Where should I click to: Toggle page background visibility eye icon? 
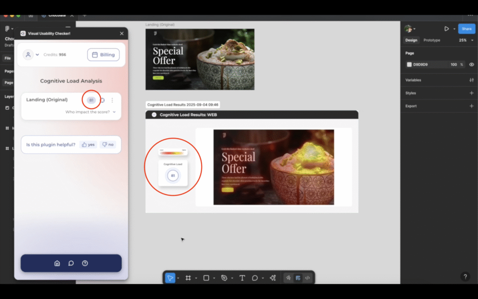point(471,64)
